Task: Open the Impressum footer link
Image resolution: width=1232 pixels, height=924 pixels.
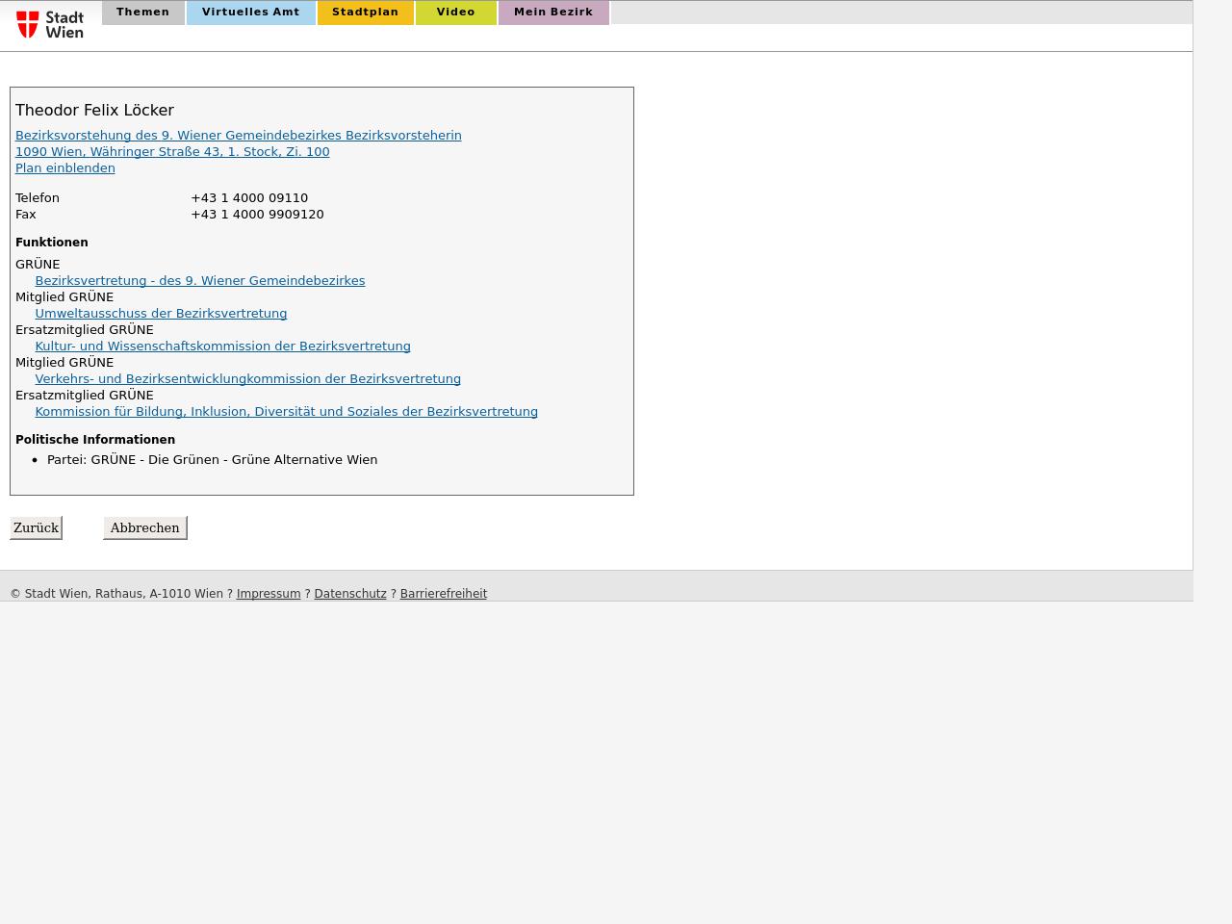Action: coord(269,594)
